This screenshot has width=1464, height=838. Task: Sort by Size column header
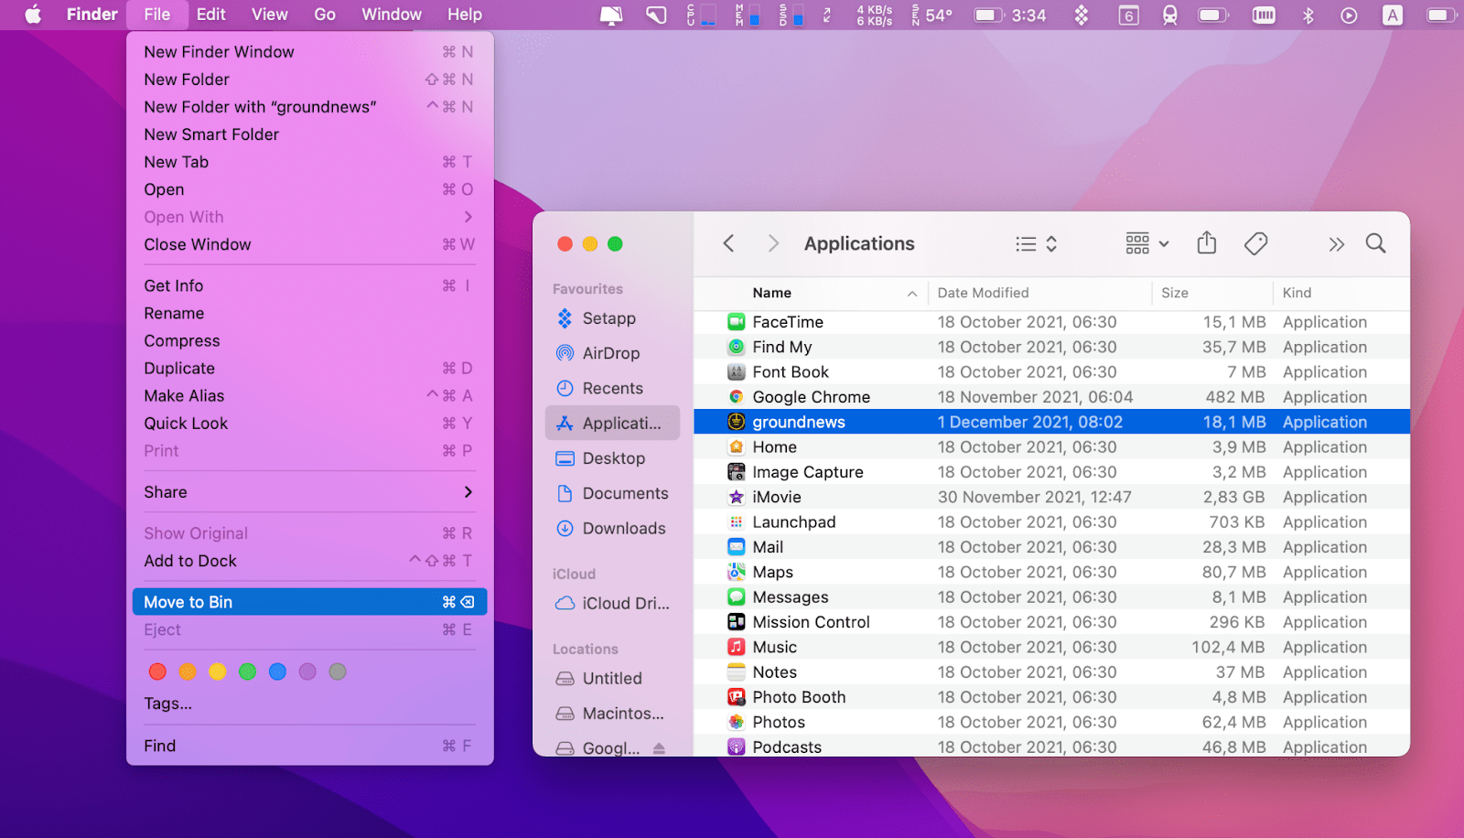point(1212,293)
